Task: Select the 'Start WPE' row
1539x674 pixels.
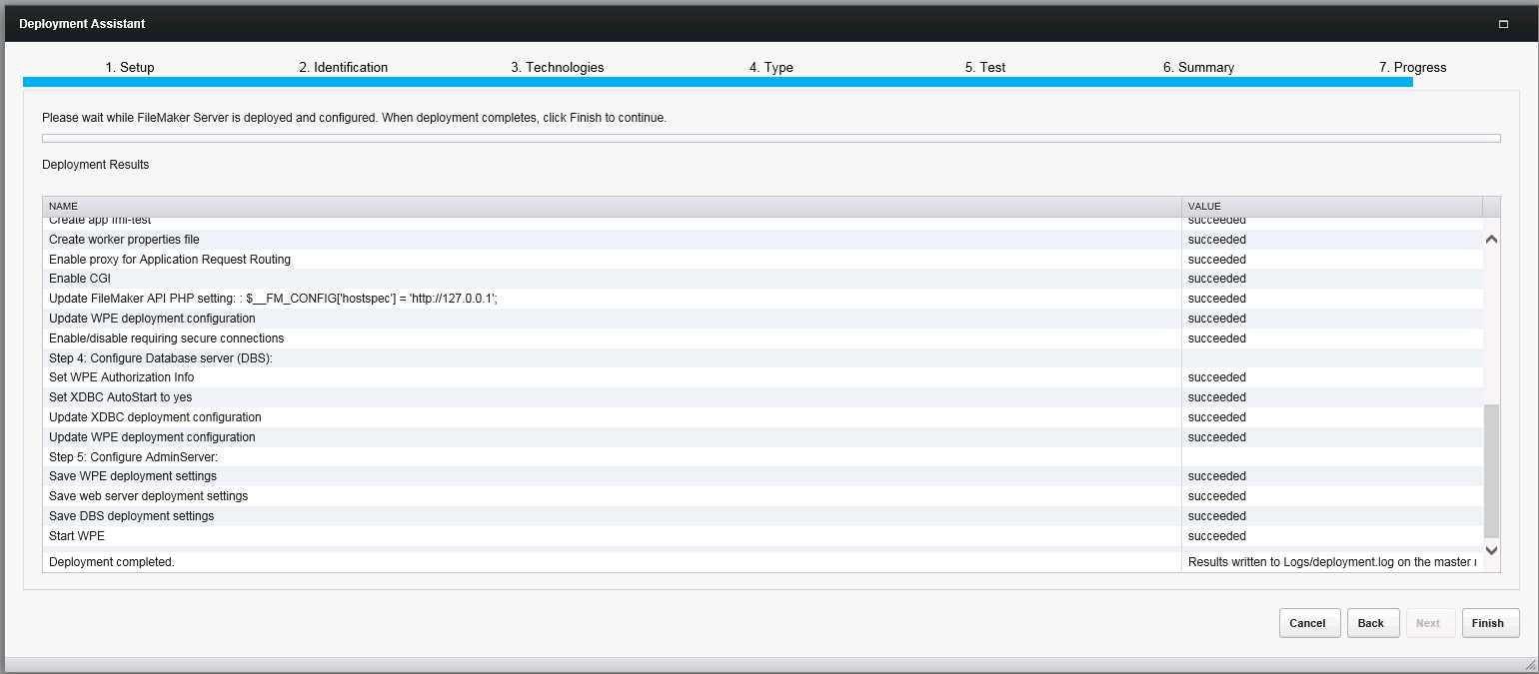Action: [x=764, y=536]
